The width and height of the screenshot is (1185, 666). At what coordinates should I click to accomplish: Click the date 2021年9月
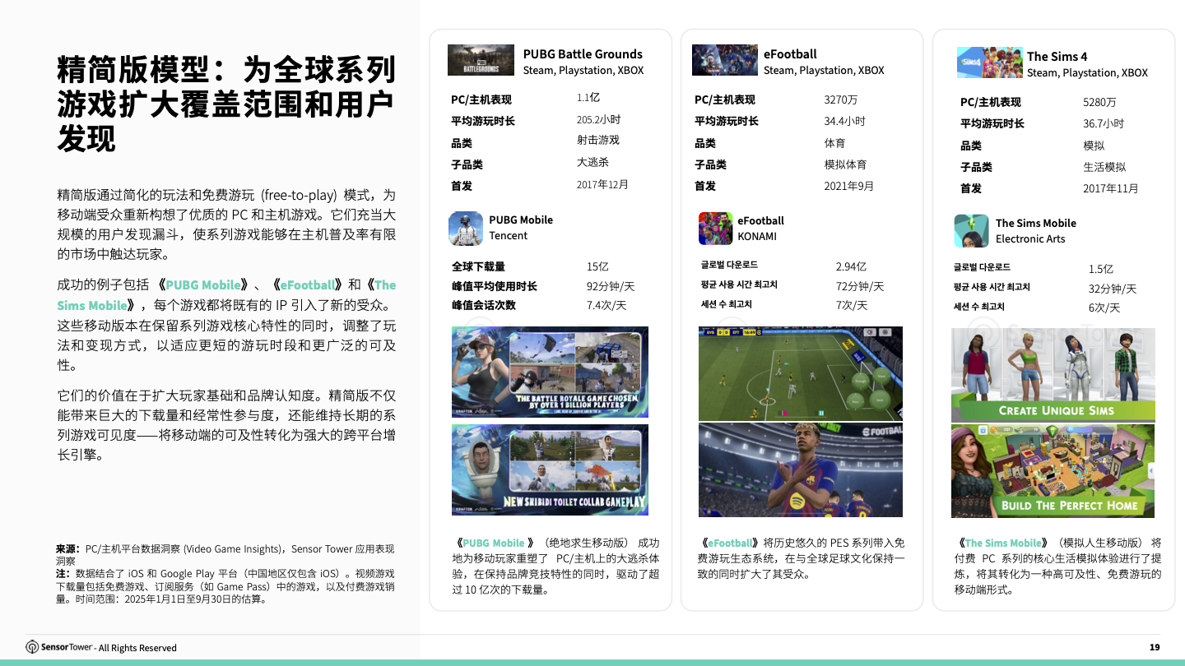tap(849, 187)
